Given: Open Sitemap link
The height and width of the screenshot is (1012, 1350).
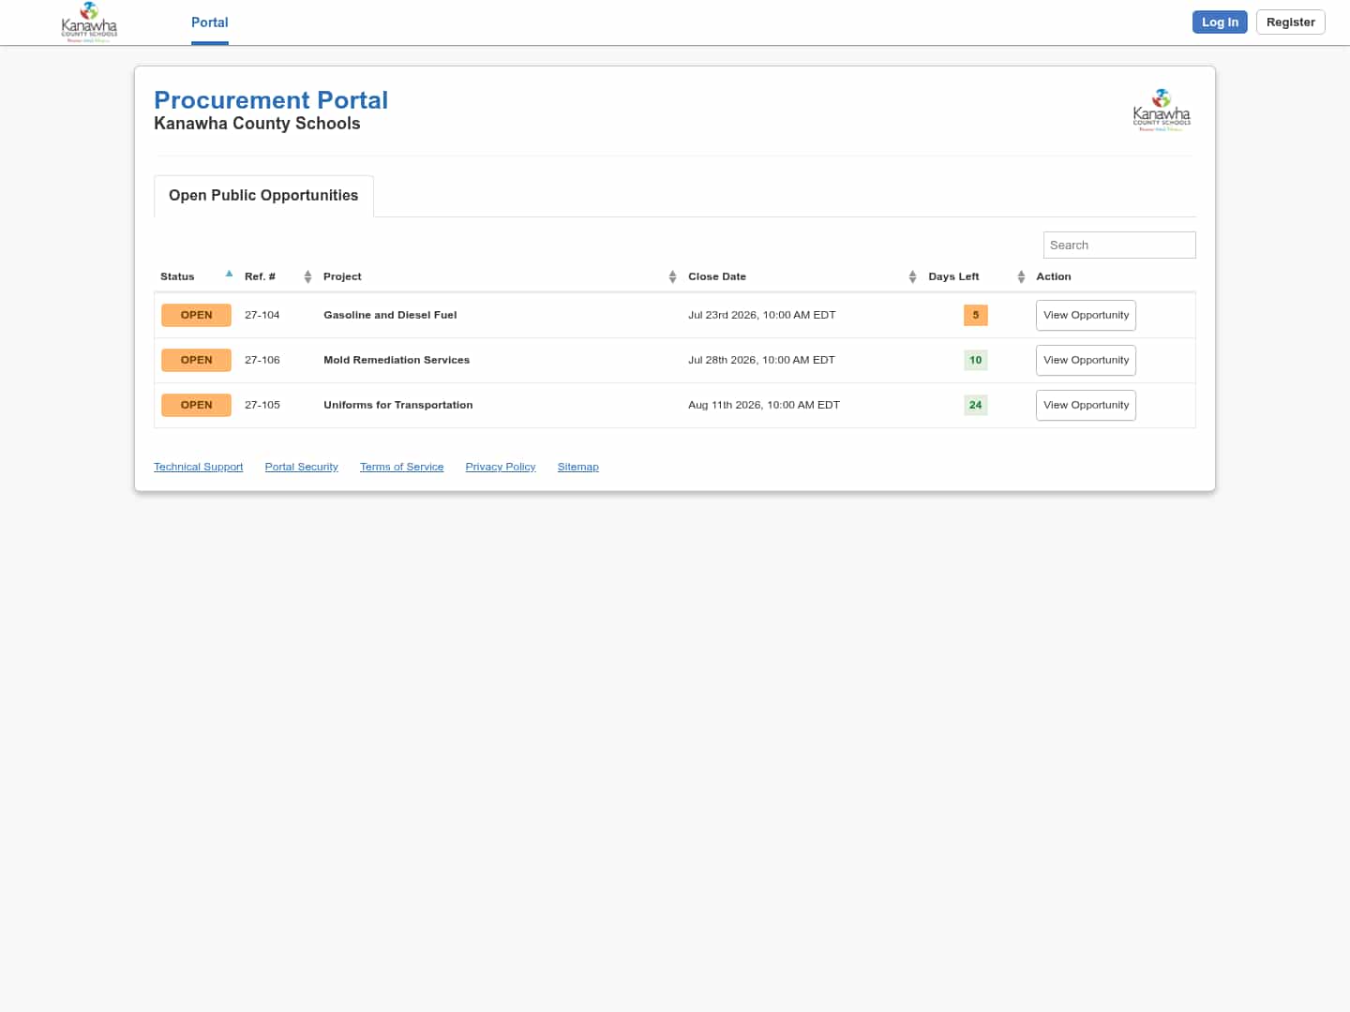Looking at the screenshot, I should pyautogui.click(x=577, y=467).
